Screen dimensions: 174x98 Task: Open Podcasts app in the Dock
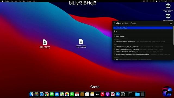(x=108, y=94)
